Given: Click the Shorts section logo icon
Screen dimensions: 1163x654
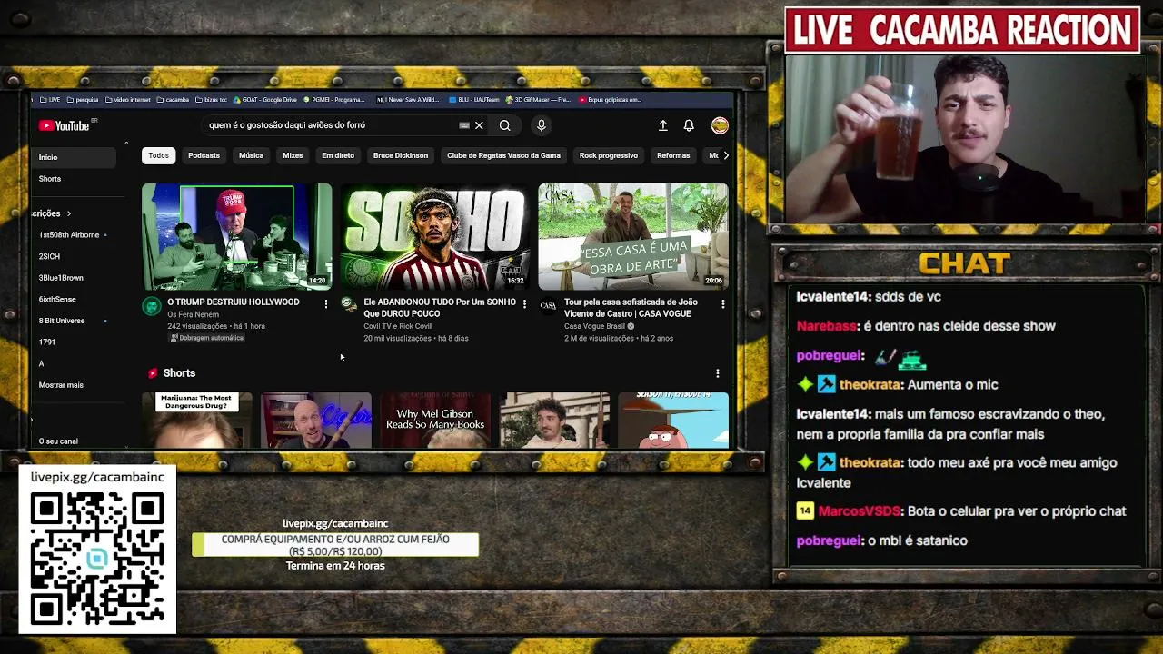Looking at the screenshot, I should tap(153, 372).
